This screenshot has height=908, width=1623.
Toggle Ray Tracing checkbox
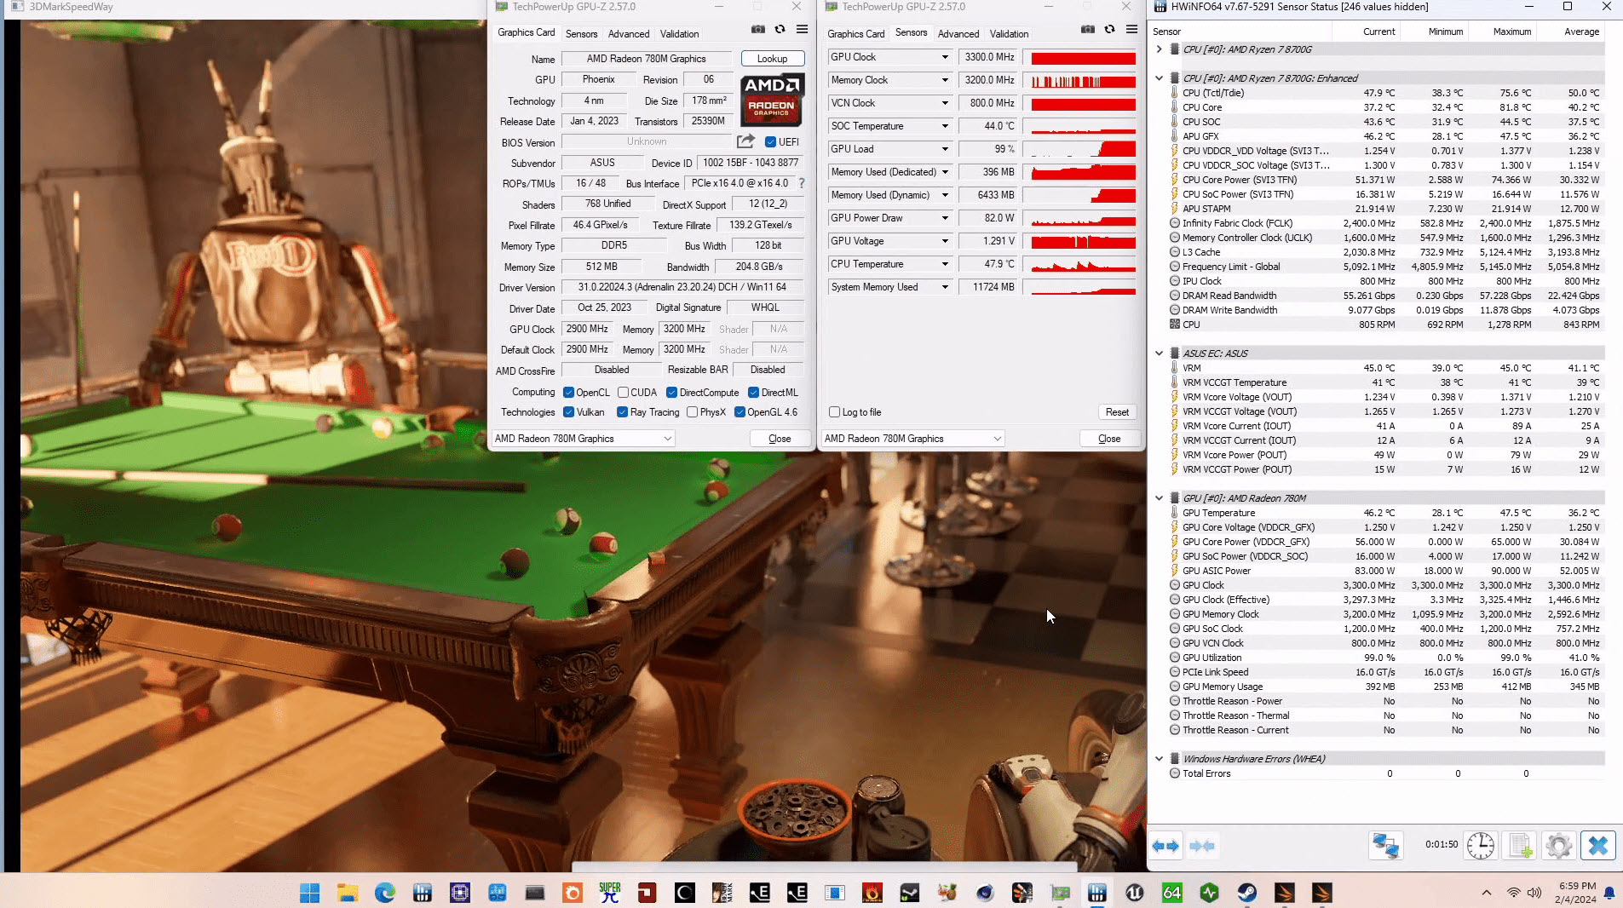coord(622,412)
